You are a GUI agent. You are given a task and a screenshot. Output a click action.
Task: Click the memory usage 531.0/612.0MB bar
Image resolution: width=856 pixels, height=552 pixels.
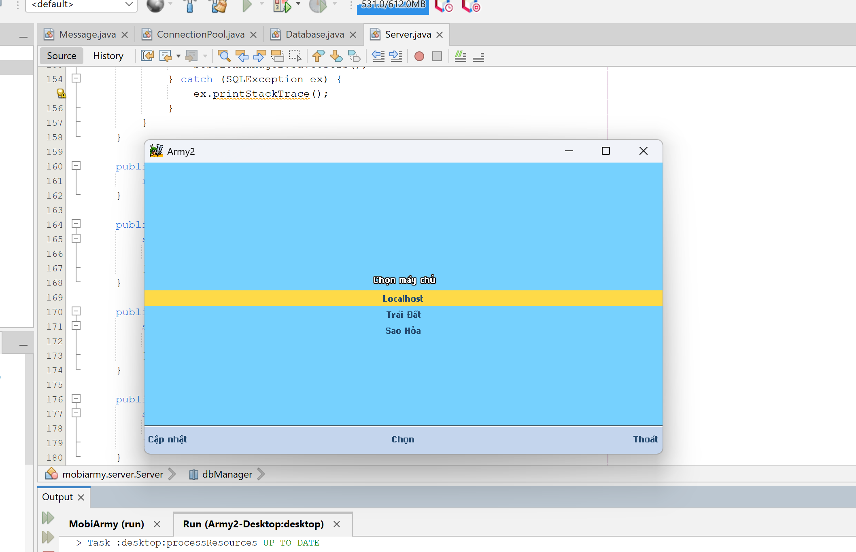393,7
